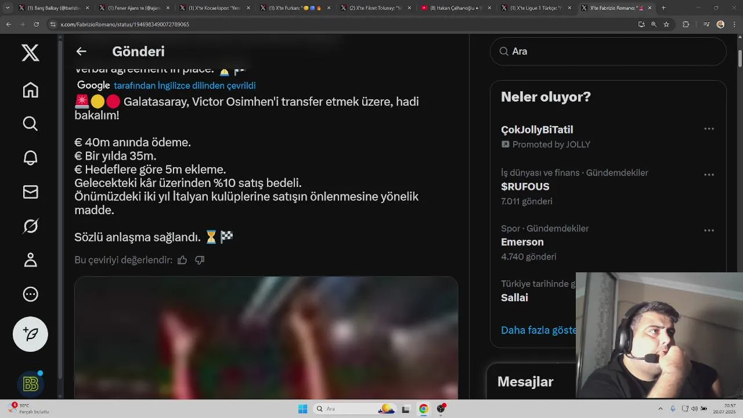Open Chrome zoom magnifier in address bar
Image resolution: width=743 pixels, height=418 pixels.
(654, 24)
